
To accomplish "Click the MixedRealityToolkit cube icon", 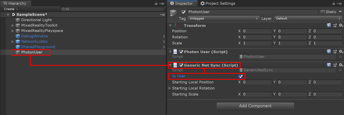I will pyautogui.click(x=18, y=25).
